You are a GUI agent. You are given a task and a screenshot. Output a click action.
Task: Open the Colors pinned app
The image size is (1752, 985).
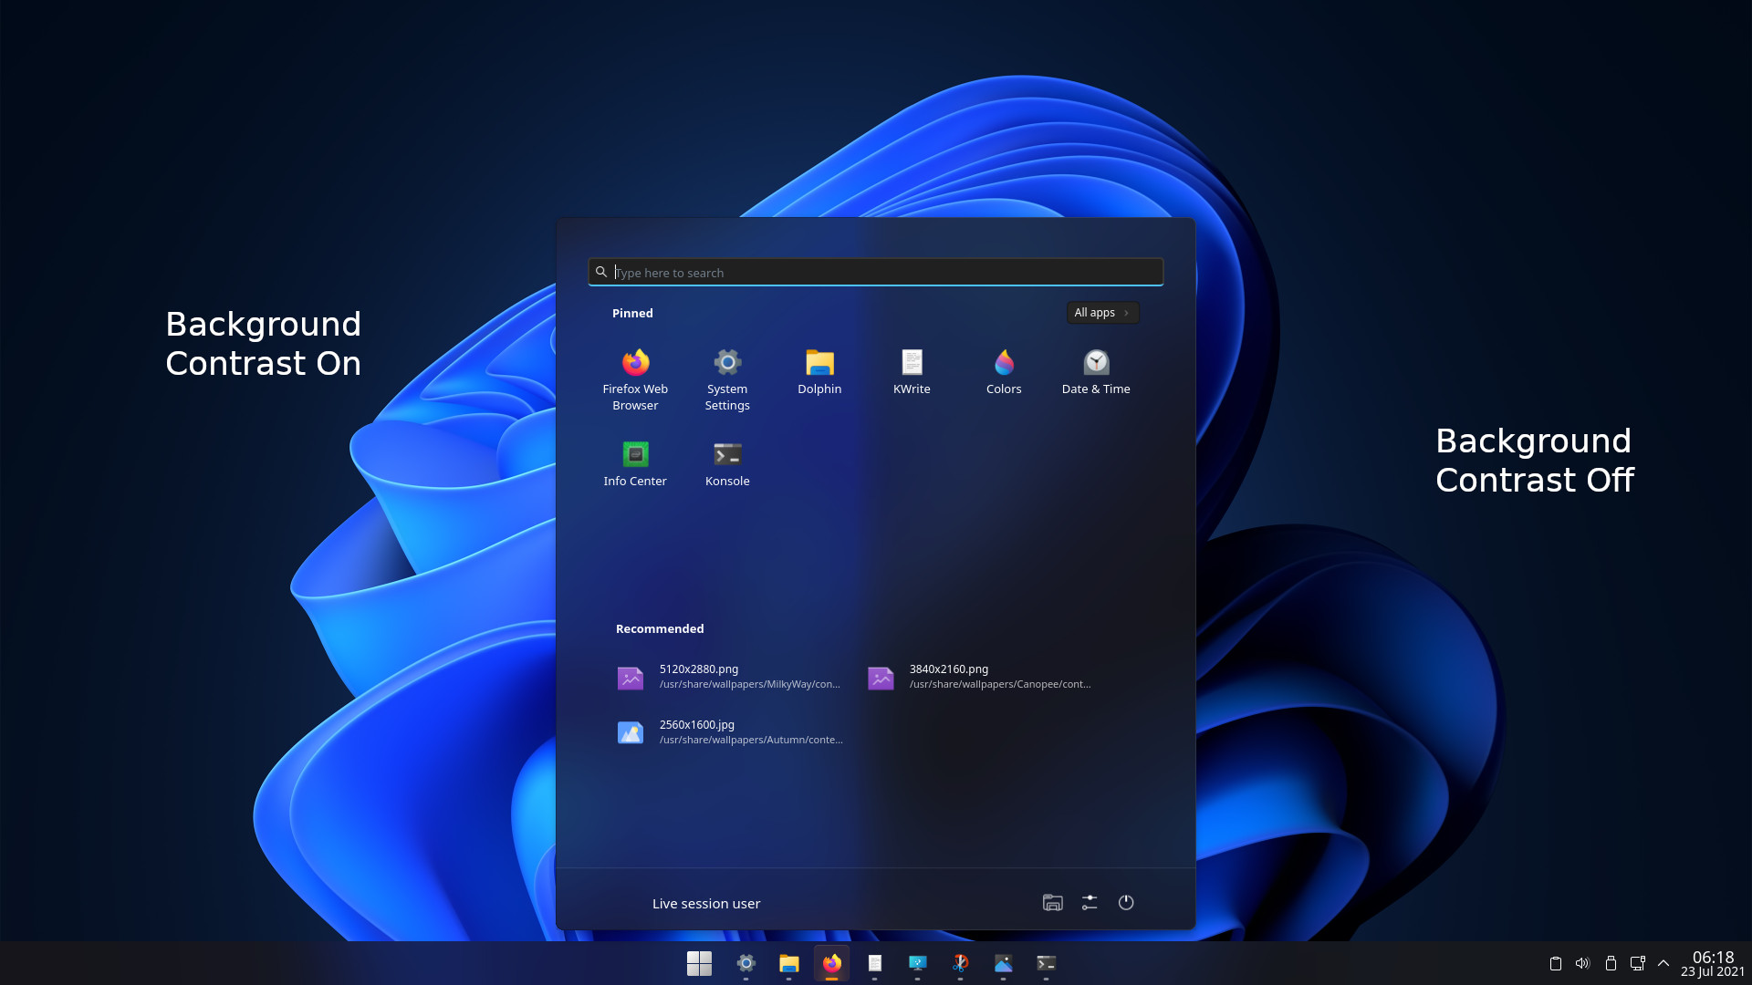(1004, 371)
